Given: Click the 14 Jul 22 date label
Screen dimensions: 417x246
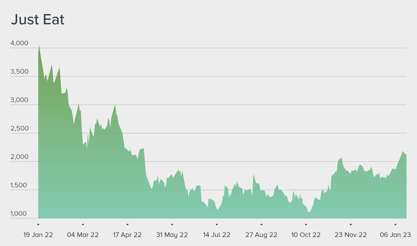Looking at the screenshot, I should pyautogui.click(x=216, y=234).
